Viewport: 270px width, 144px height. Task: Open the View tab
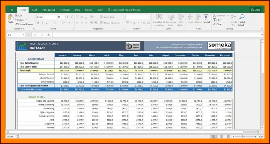[x=100, y=10]
